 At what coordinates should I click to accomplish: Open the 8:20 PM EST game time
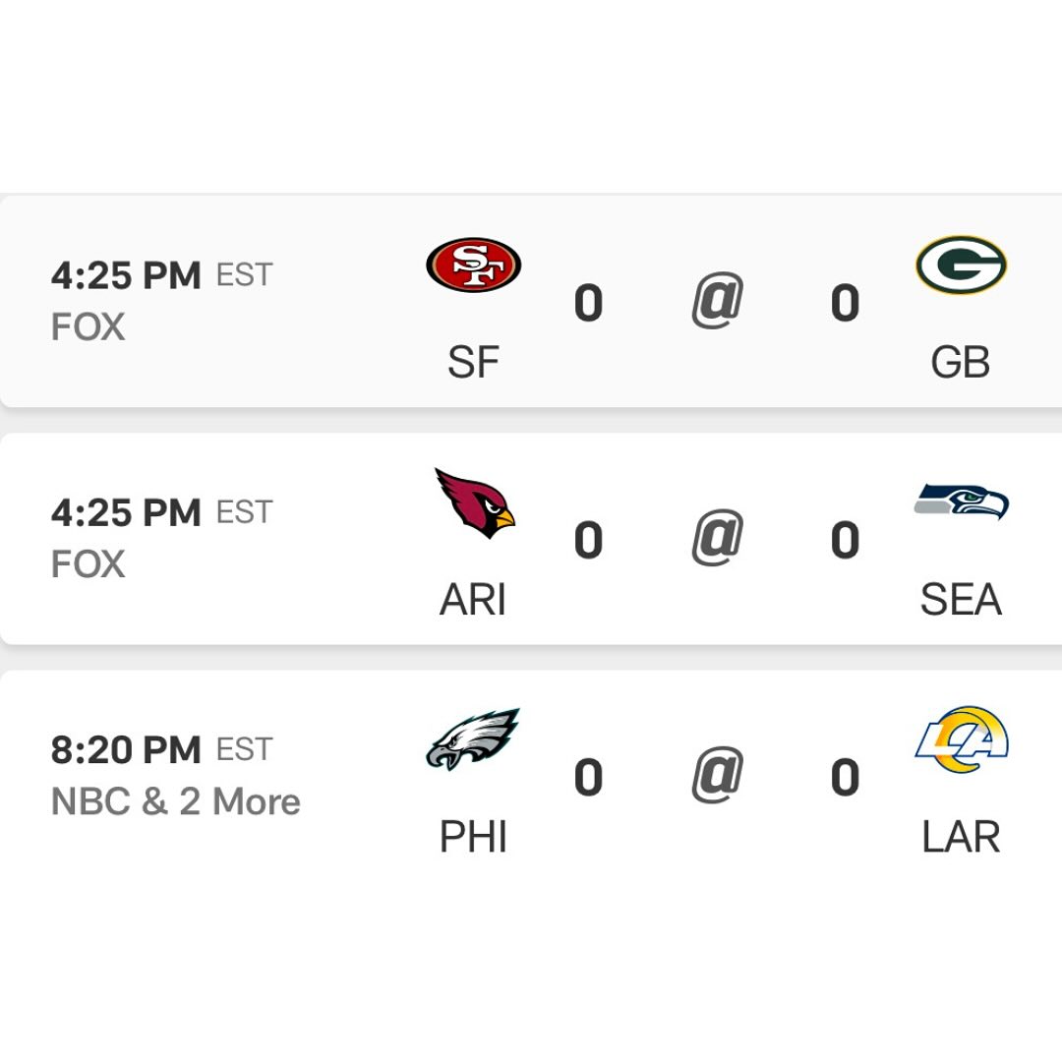[161, 749]
